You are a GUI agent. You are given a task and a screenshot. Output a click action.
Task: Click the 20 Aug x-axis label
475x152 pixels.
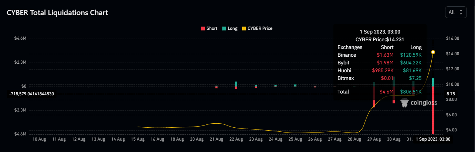pos(197,139)
